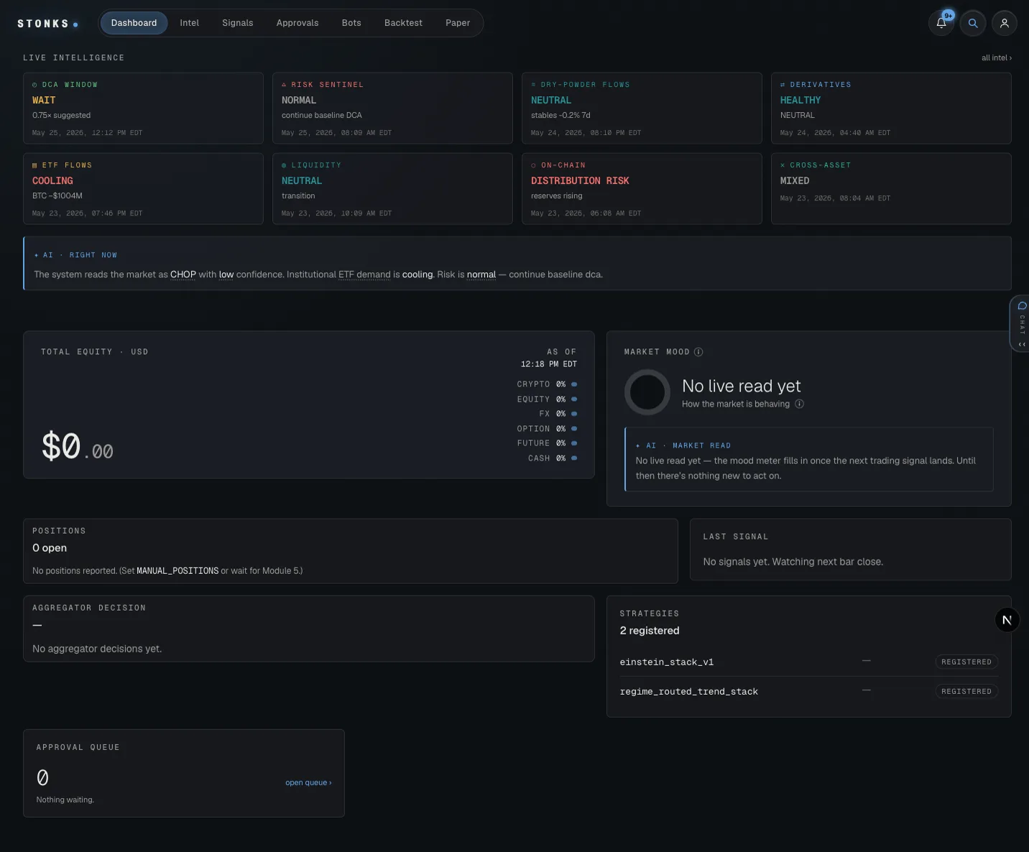Screen dimensions: 1029x852
Task: Click the Liquidity circle icon
Action: click(x=284, y=165)
